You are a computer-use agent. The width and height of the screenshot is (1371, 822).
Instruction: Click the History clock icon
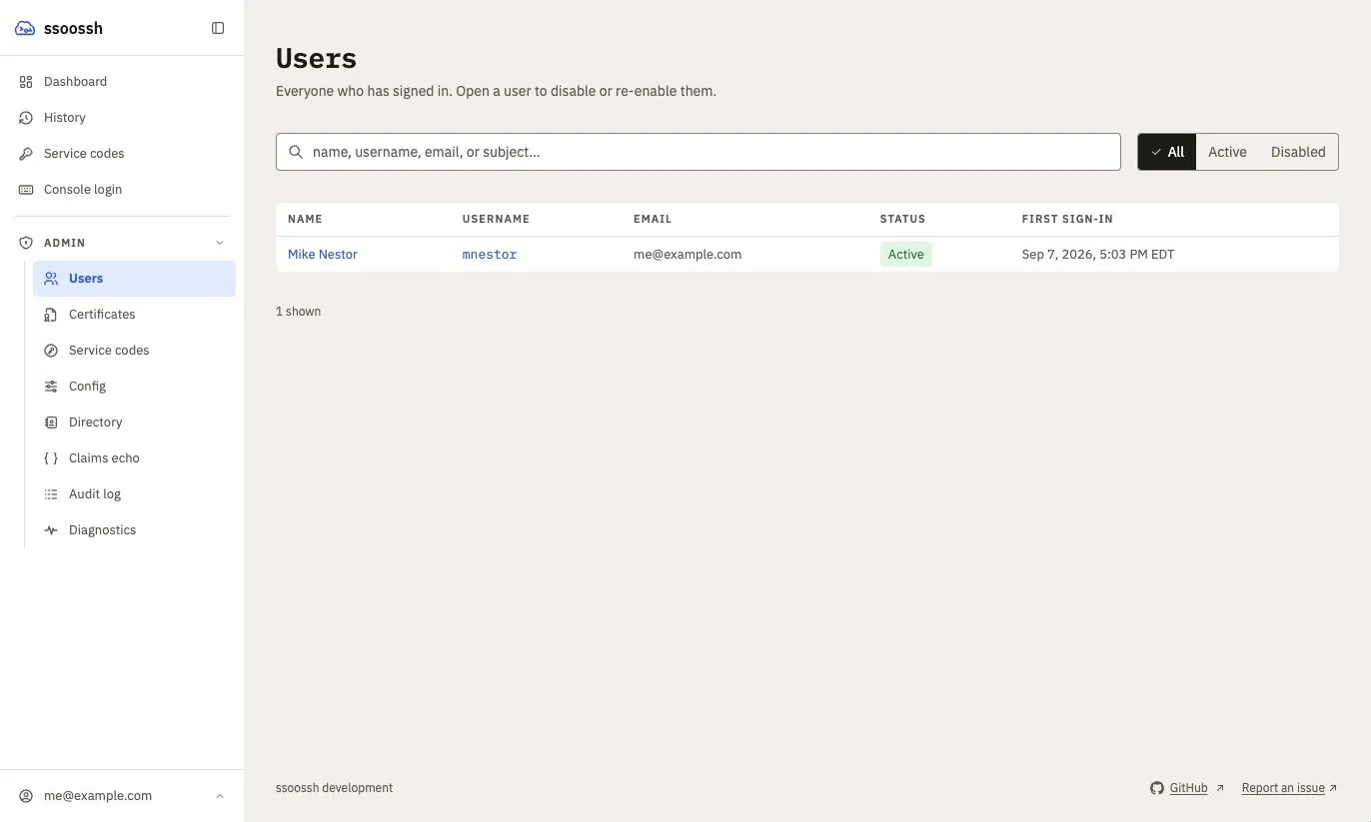pos(26,118)
